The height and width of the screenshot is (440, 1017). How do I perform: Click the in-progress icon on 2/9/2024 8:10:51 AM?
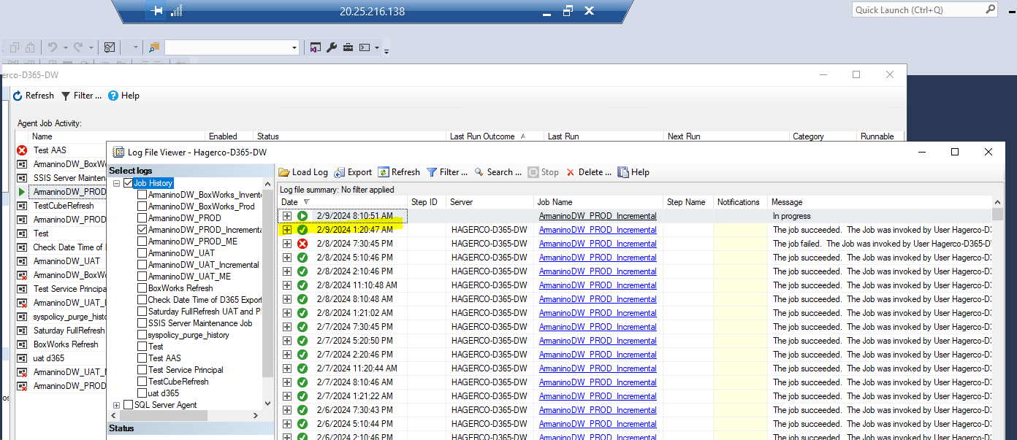[x=302, y=216]
